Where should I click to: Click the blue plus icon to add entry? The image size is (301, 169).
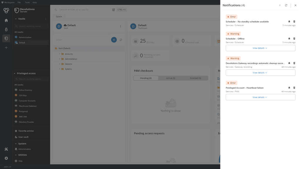pos(114,40)
